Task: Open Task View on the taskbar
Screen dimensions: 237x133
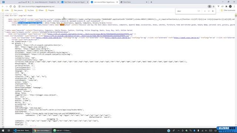Action: point(9,130)
